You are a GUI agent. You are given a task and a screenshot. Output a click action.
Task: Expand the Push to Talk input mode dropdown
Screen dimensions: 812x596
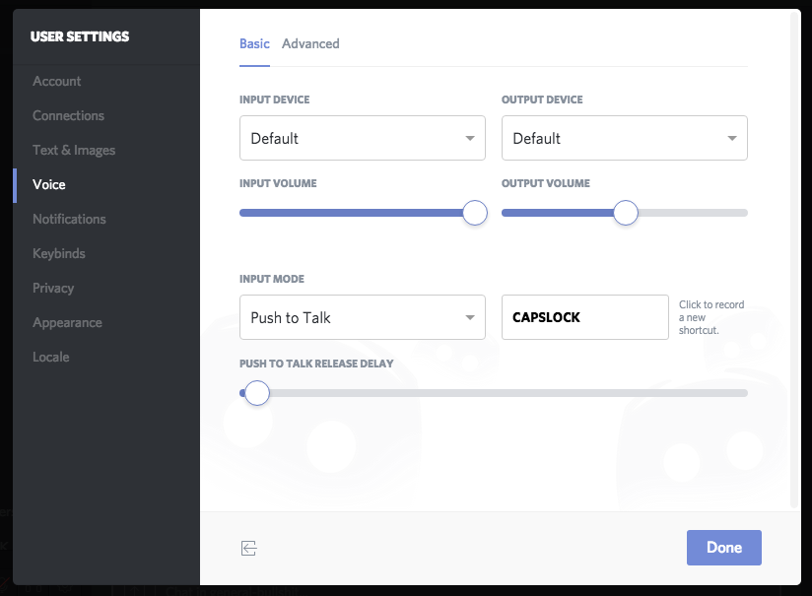tap(362, 317)
